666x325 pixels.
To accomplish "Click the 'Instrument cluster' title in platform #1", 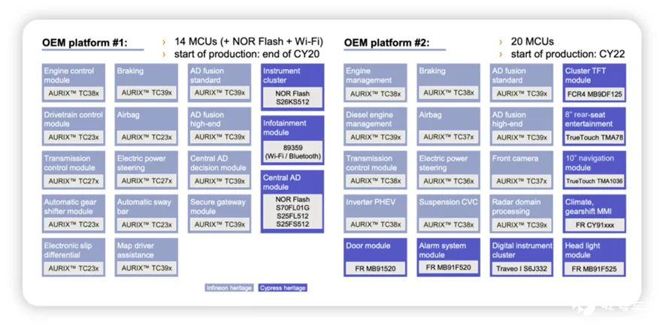I will pos(281,76).
